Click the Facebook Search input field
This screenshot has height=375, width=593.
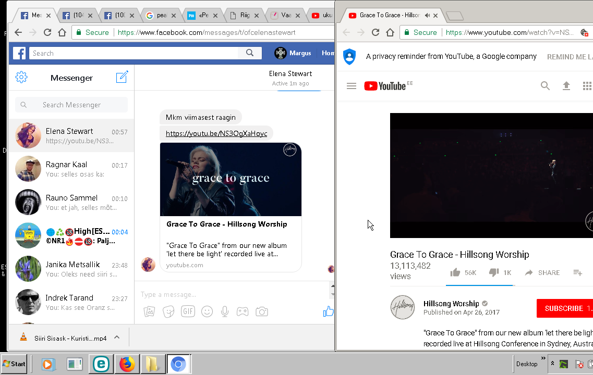click(x=134, y=53)
